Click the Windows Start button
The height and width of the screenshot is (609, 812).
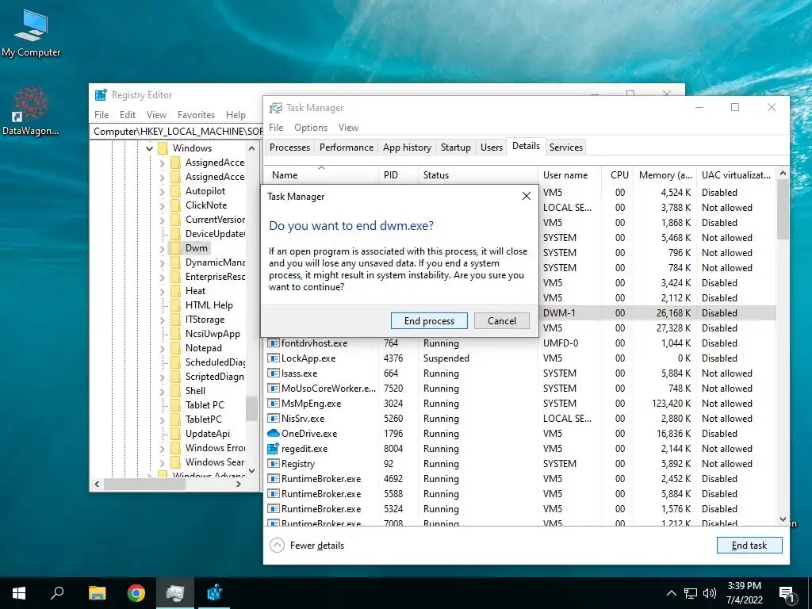click(19, 593)
